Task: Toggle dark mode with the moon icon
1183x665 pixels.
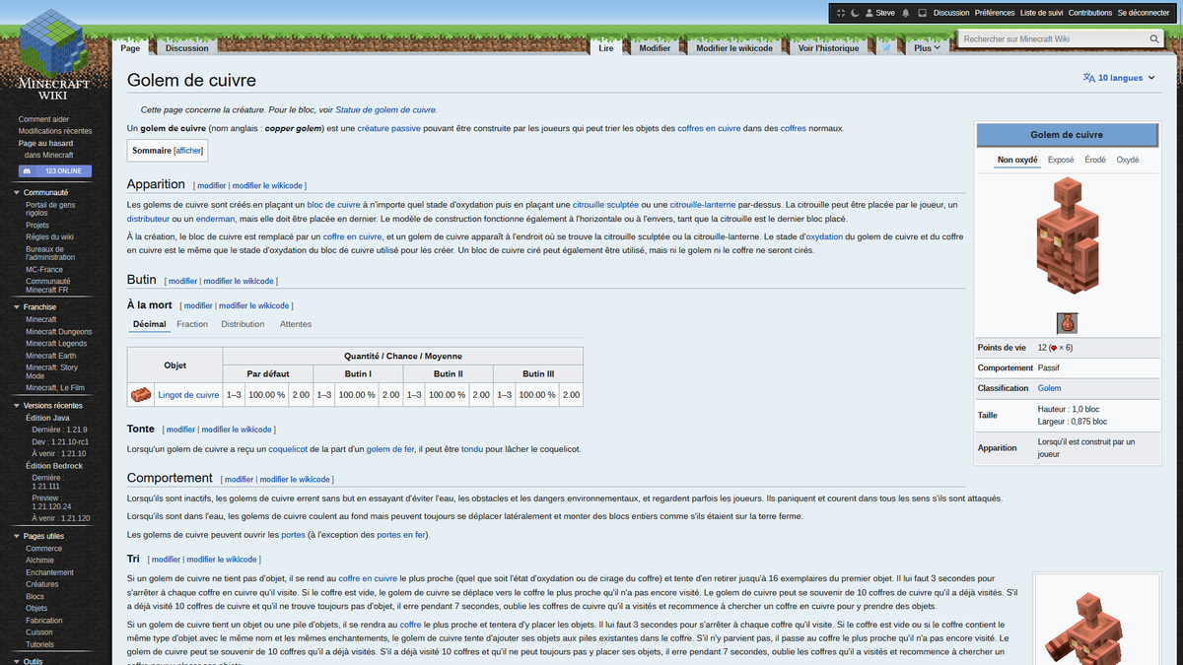Action: (x=854, y=12)
